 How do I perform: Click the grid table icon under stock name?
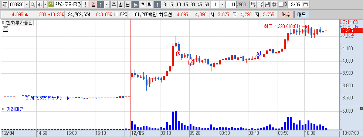click(x=6, y=29)
